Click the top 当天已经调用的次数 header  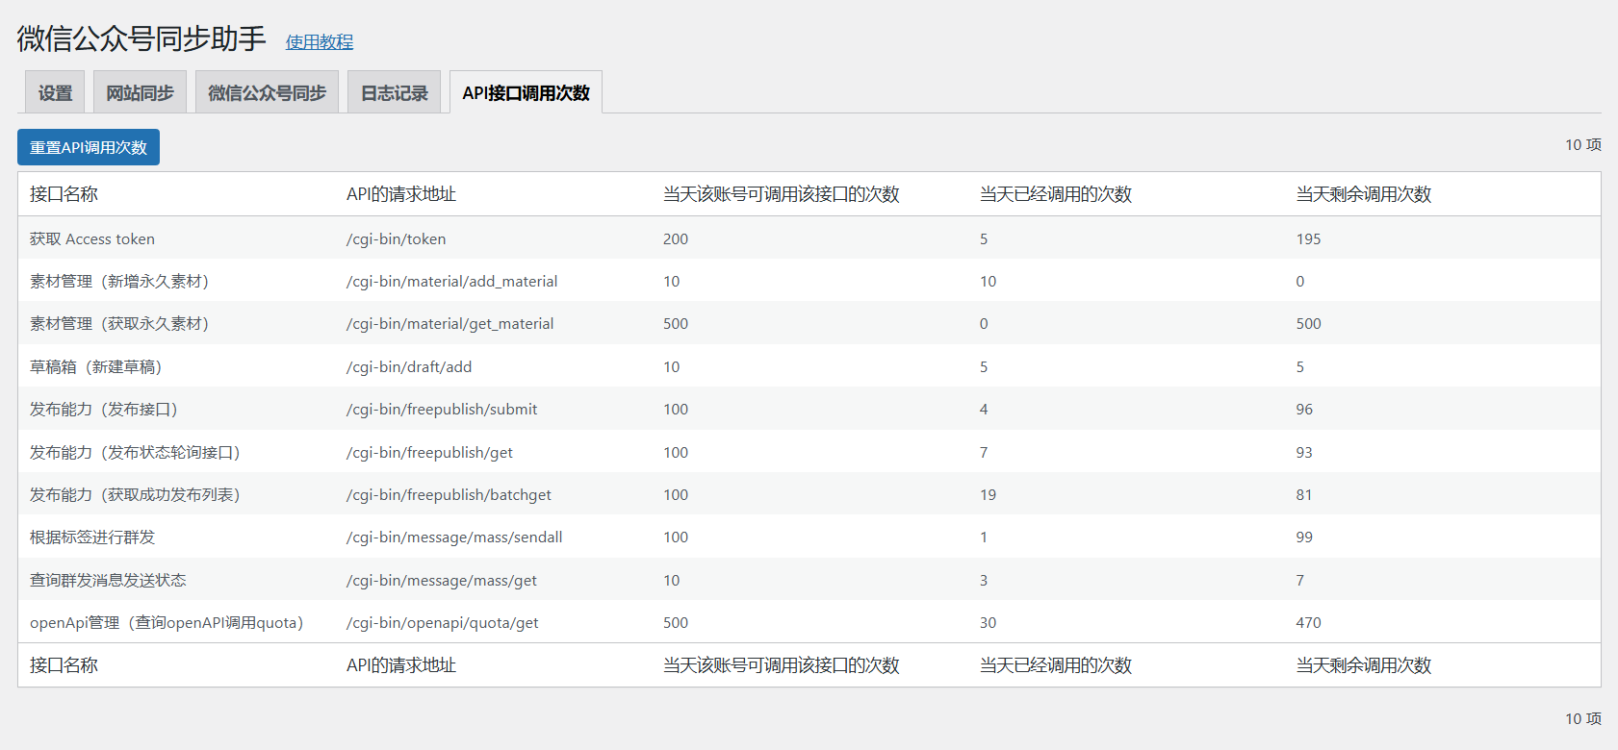click(1056, 194)
